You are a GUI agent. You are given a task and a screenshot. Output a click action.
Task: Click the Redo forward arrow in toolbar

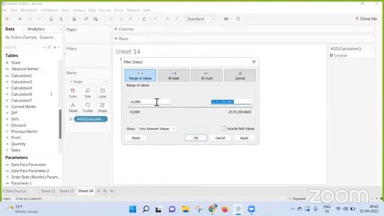click(30, 19)
